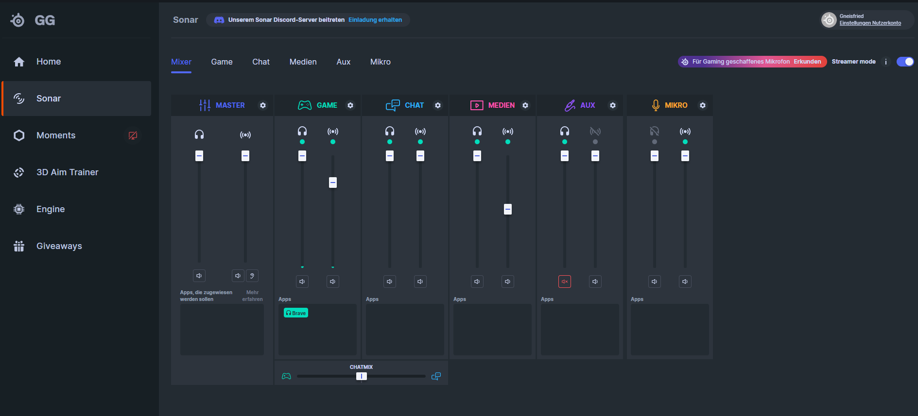Viewport: 918px width, 416px height.
Task: Unmute the AUX headphone channel
Action: click(x=565, y=282)
